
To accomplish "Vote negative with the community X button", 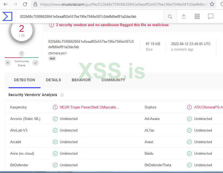I will (8, 63).
